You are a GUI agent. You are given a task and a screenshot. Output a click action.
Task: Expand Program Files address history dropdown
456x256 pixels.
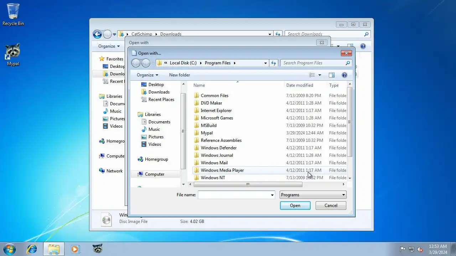pos(265,63)
